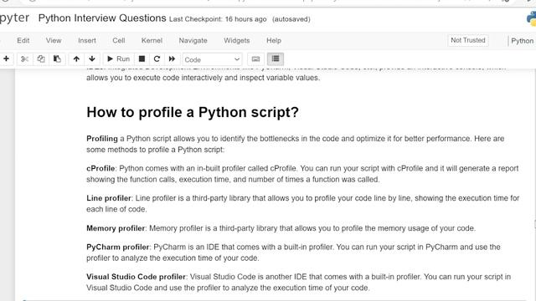Viewport: 536px width, 301px height.
Task: Open the cell type Code dropdown
Action: point(212,59)
